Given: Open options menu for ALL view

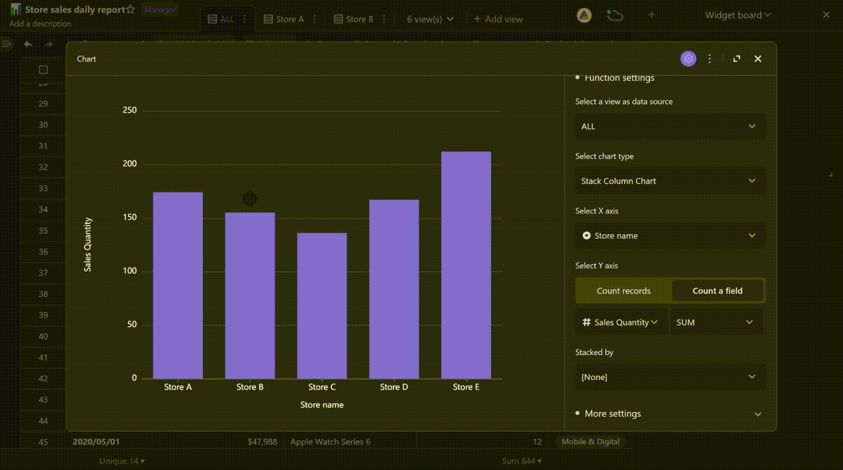Looking at the screenshot, I should click(x=245, y=19).
